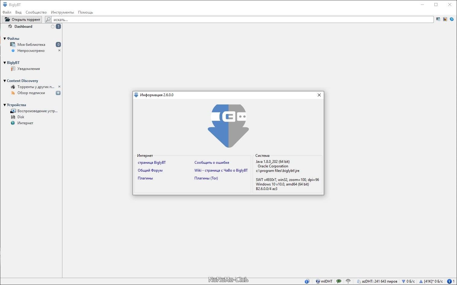Click the download speed 0 Б/с indicator
This screenshot has height=285, width=457.
pyautogui.click(x=408, y=281)
